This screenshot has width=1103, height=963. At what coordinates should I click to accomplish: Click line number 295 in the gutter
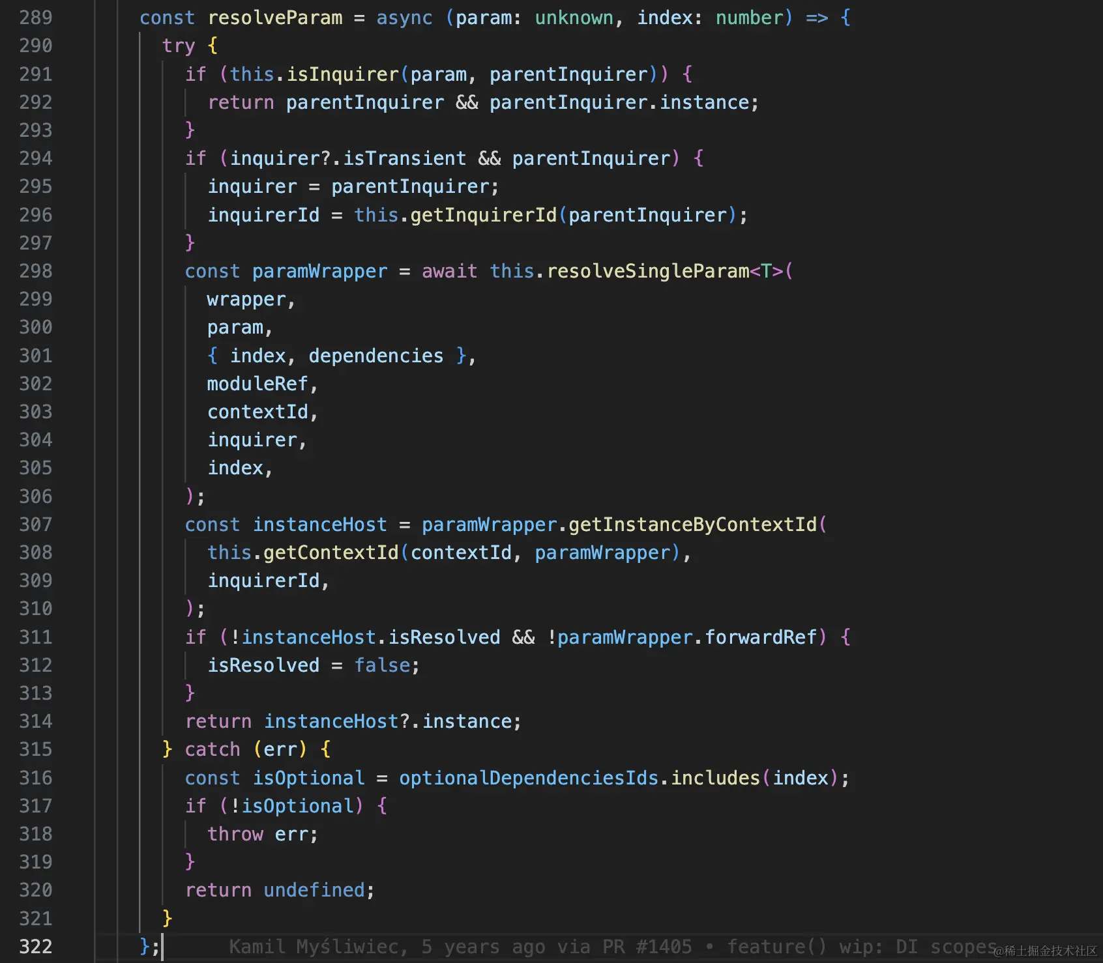(x=35, y=186)
